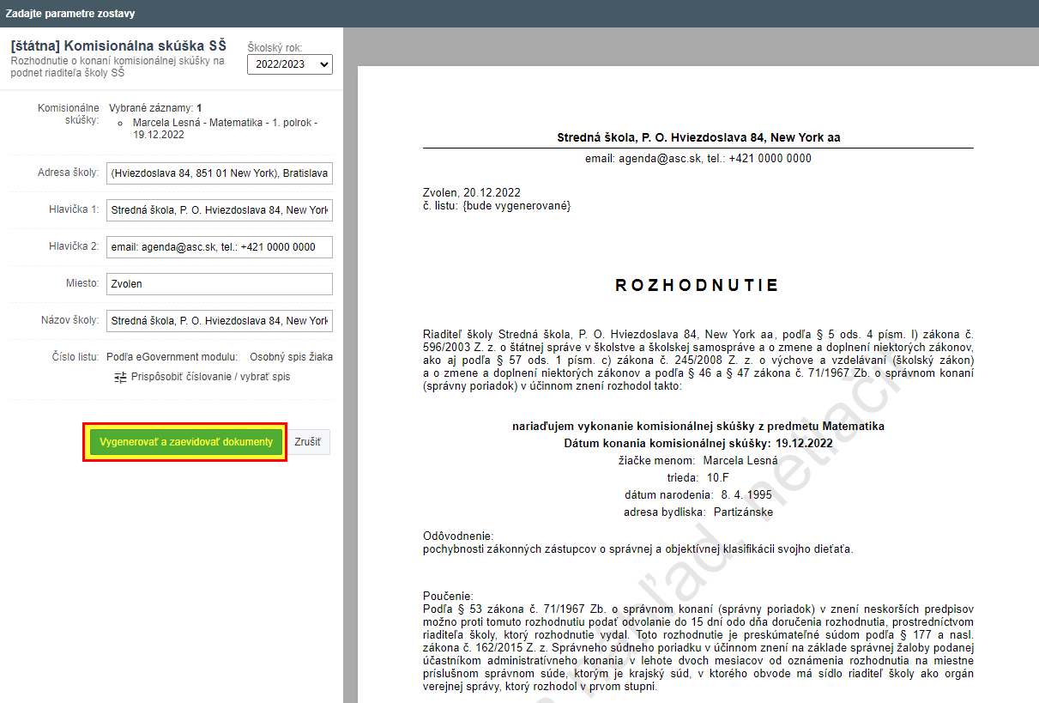This screenshot has height=703, width=1039.
Task: Click the č. listu placeholder in preview
Action: click(x=497, y=206)
